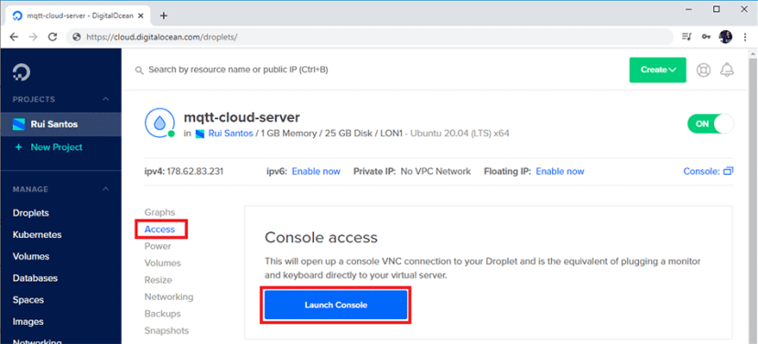Open the Graphs tab

(159, 212)
